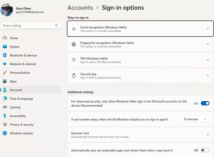Click the Bluetooth & devices icon
Image resolution: width=214 pixels, height=157 pixels.
point(5,55)
